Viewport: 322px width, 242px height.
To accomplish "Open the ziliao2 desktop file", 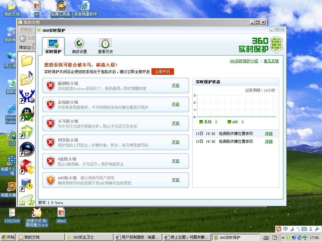I will tap(61, 215).
